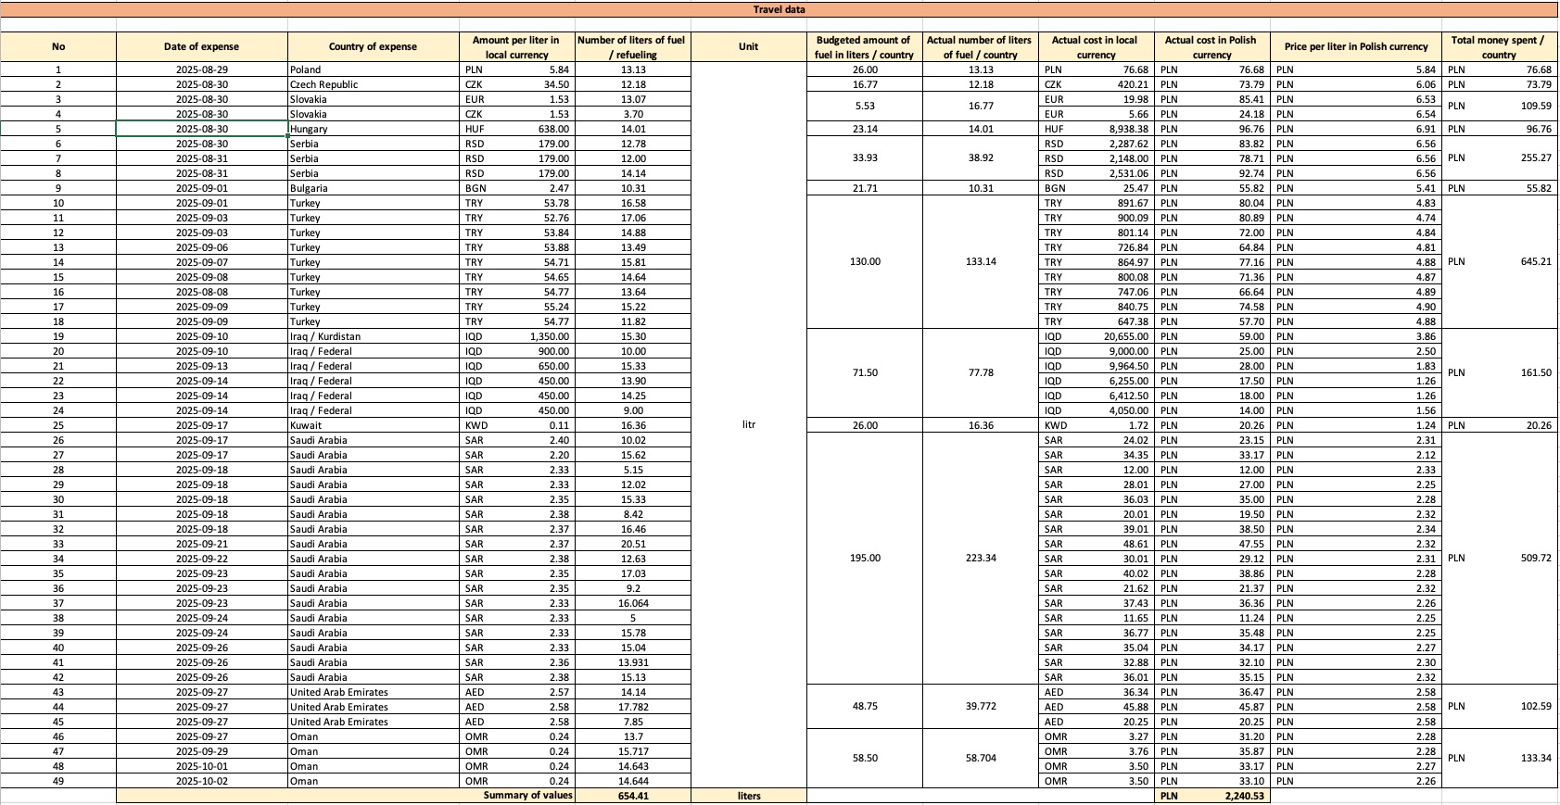
Task: Select the 1,350.00 IQD price cell
Action: 549,336
